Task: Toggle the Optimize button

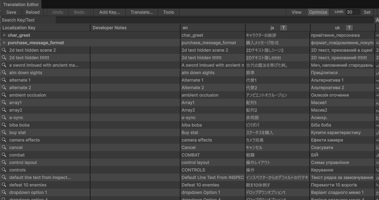Action: coord(318,12)
